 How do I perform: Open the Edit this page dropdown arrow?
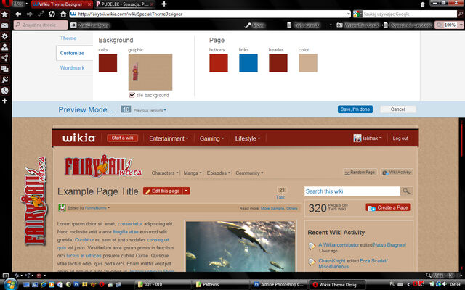186,191
